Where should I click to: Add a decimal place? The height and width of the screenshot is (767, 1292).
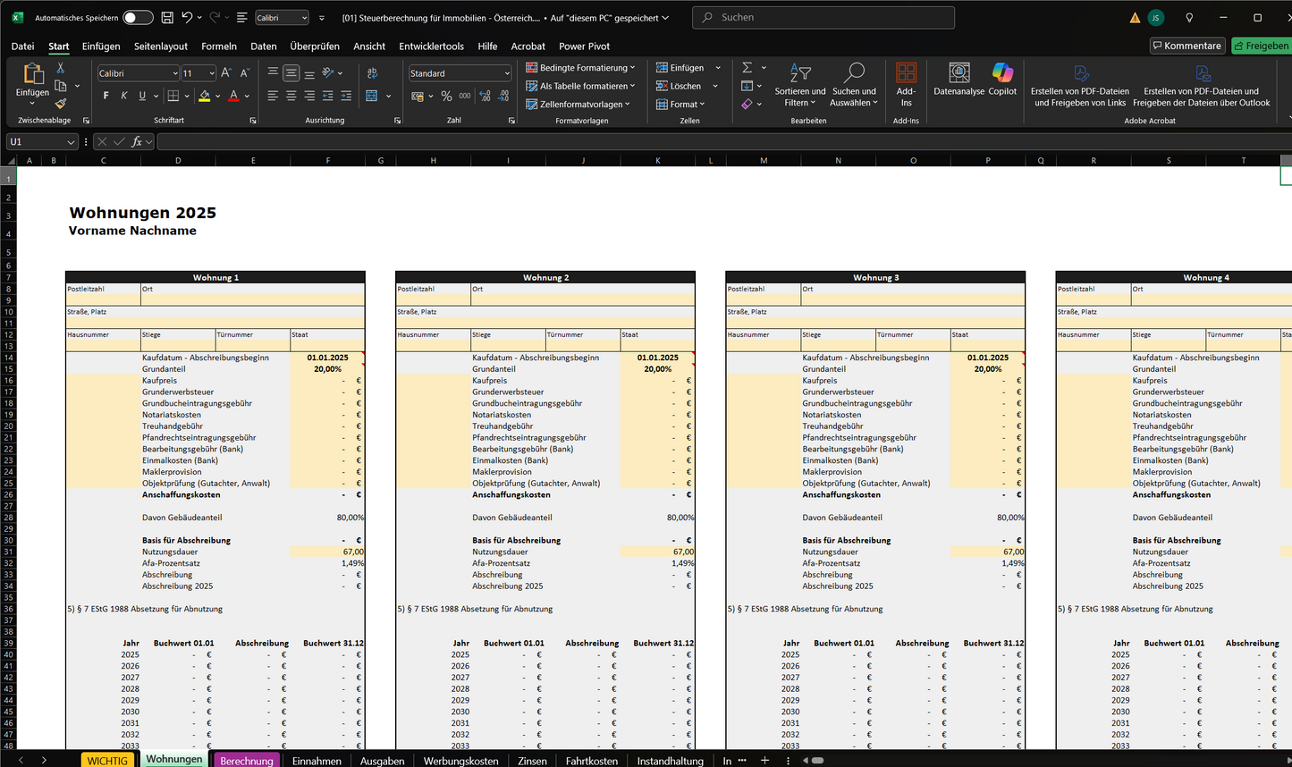point(485,96)
